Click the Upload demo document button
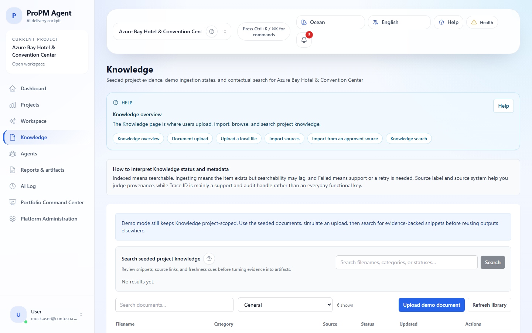This screenshot has width=532, height=333. [x=432, y=305]
